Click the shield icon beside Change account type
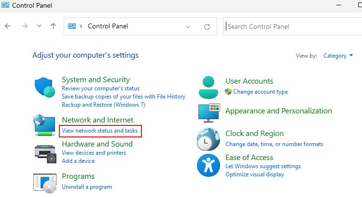 tap(228, 92)
